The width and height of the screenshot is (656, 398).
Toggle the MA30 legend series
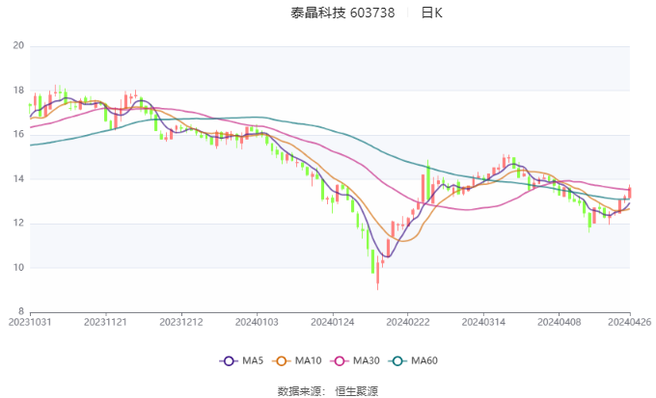pos(355,360)
